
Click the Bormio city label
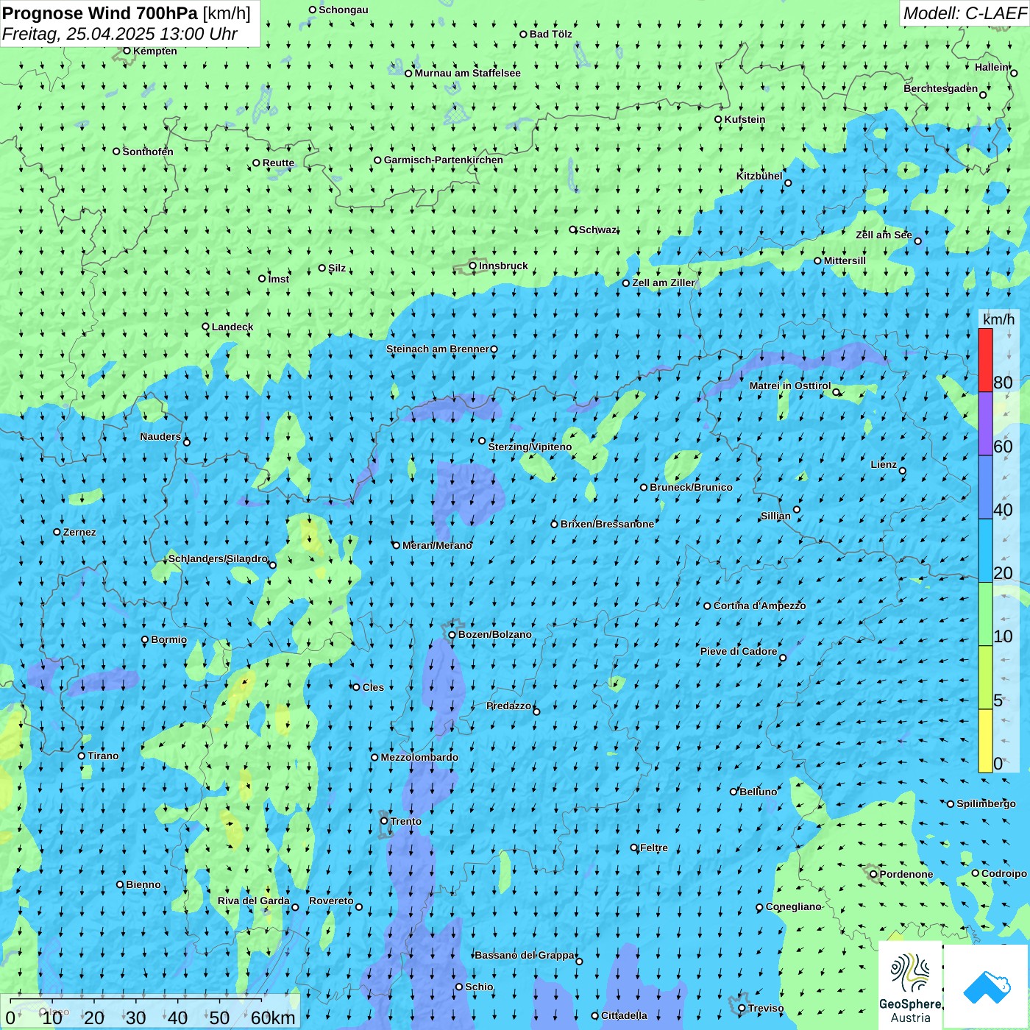168,639
